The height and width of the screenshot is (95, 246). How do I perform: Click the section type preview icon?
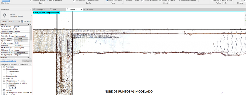[5, 15]
